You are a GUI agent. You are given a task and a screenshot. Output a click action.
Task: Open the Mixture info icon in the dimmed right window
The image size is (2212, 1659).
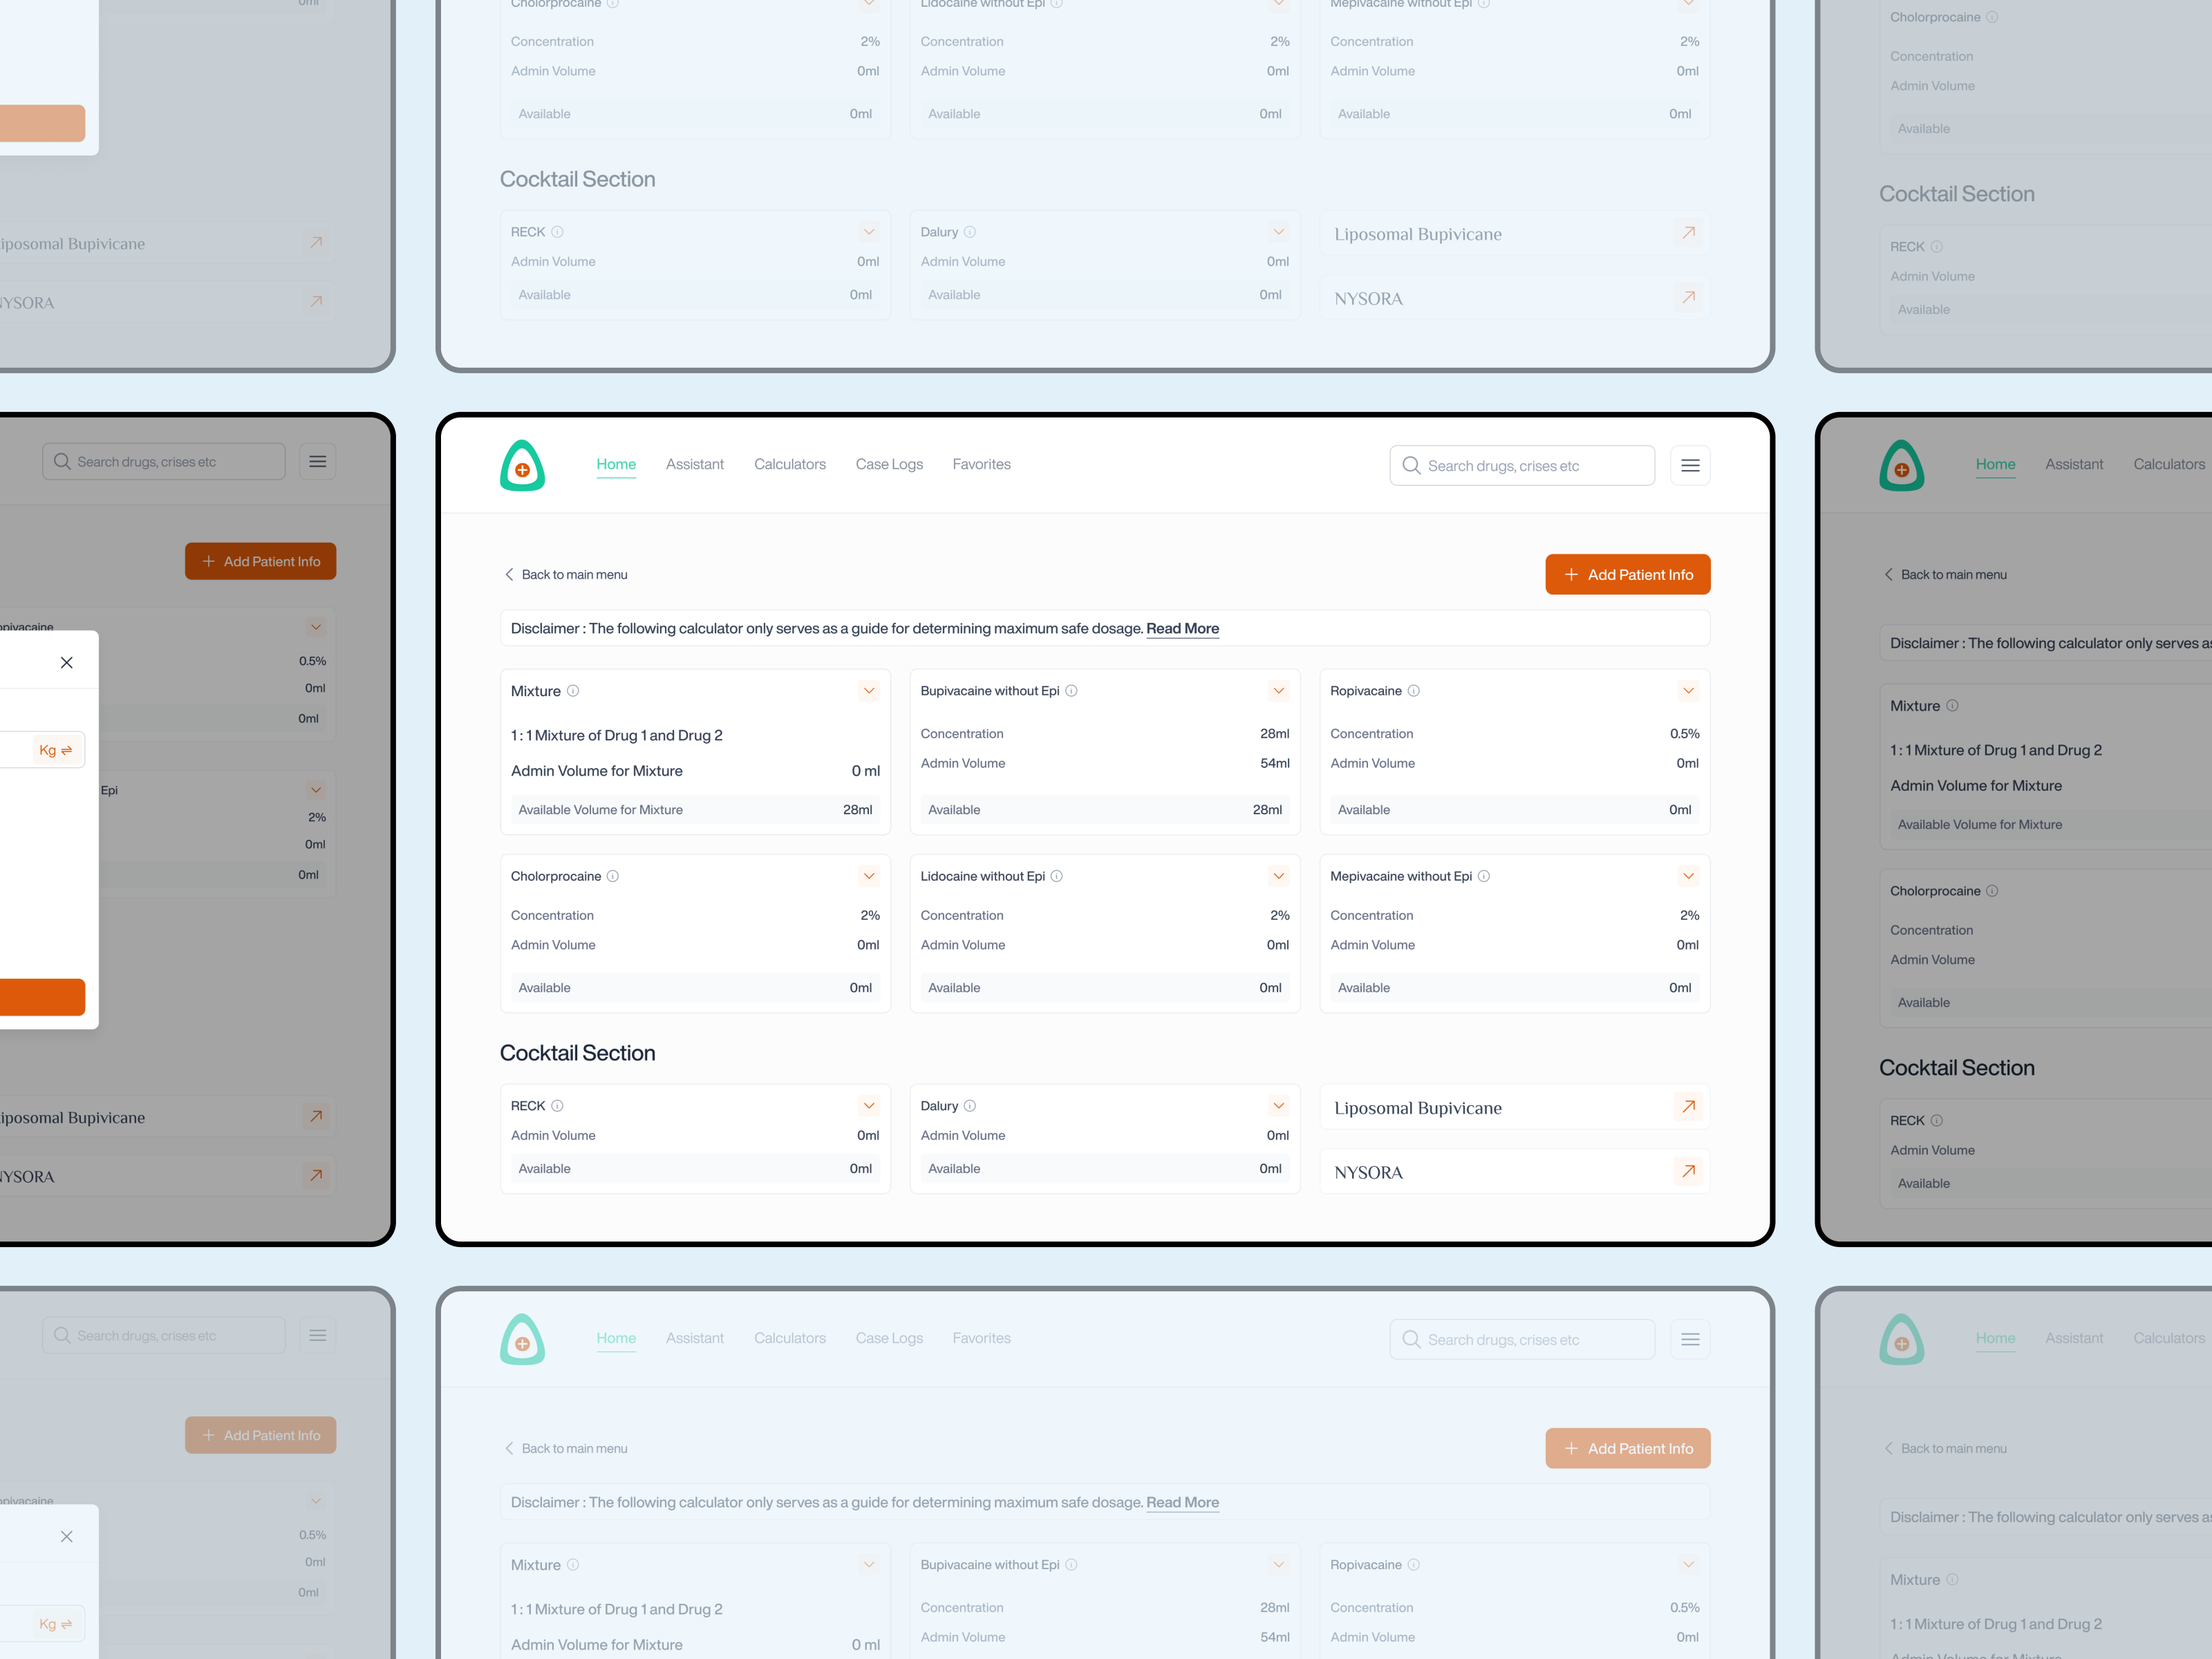(x=1952, y=705)
